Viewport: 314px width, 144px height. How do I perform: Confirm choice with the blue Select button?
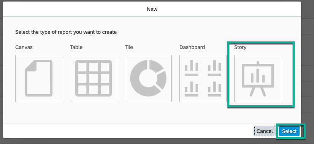289,131
